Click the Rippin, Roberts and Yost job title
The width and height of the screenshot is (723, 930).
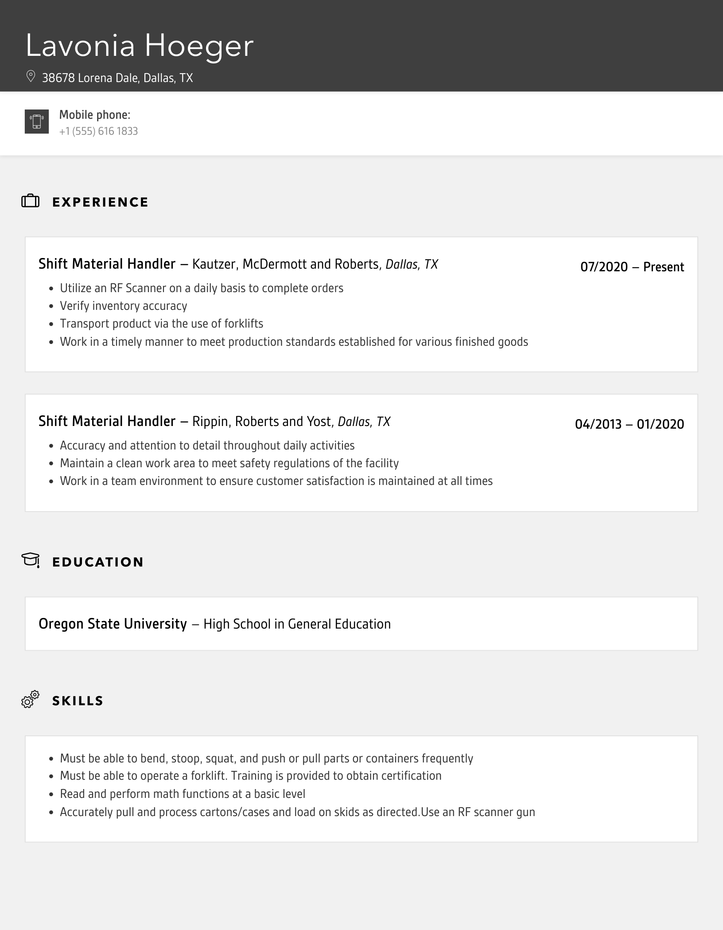214,422
